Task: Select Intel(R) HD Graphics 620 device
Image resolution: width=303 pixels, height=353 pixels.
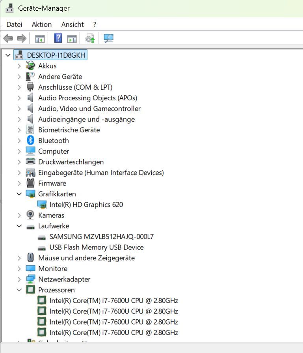Action: point(86,205)
